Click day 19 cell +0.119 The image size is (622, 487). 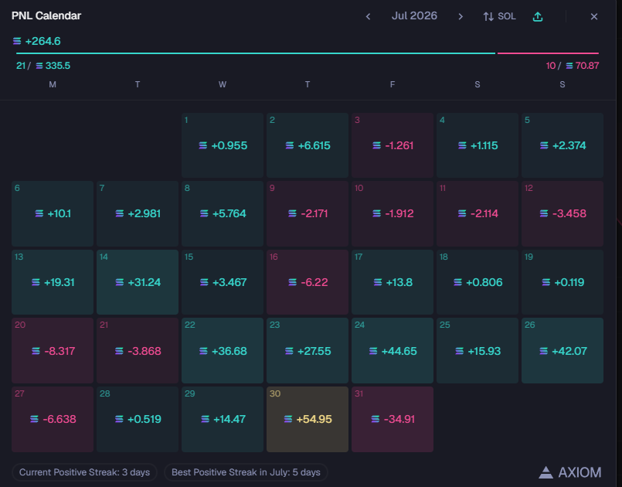pos(563,282)
